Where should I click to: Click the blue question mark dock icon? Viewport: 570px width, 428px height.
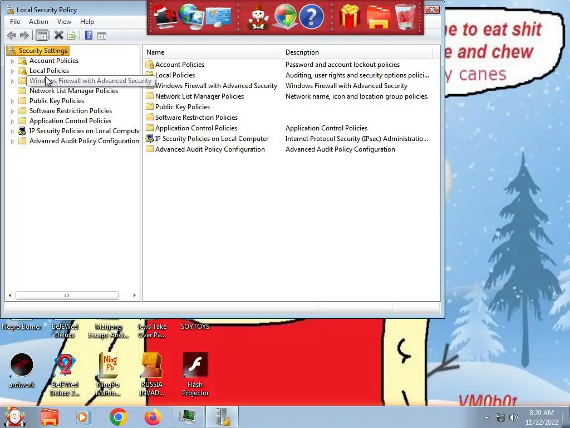pos(311,17)
